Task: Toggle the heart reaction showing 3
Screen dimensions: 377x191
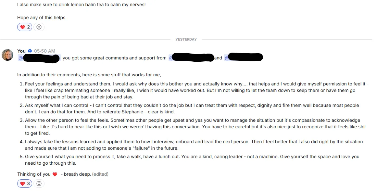Action: 25,184
